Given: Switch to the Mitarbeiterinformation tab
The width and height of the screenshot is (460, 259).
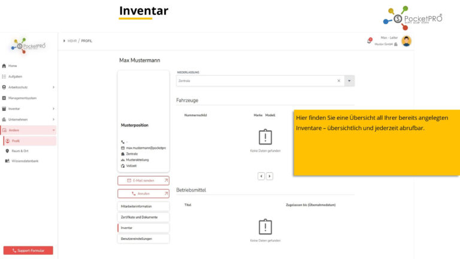Looking at the screenshot, I should point(143,206).
